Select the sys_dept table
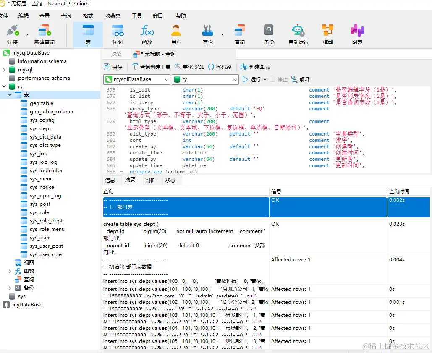Image resolution: width=432 pixels, height=353 pixels. tap(40, 128)
